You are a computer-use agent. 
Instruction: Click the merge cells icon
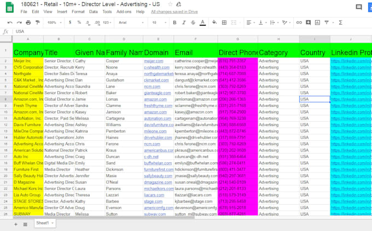click(234, 22)
